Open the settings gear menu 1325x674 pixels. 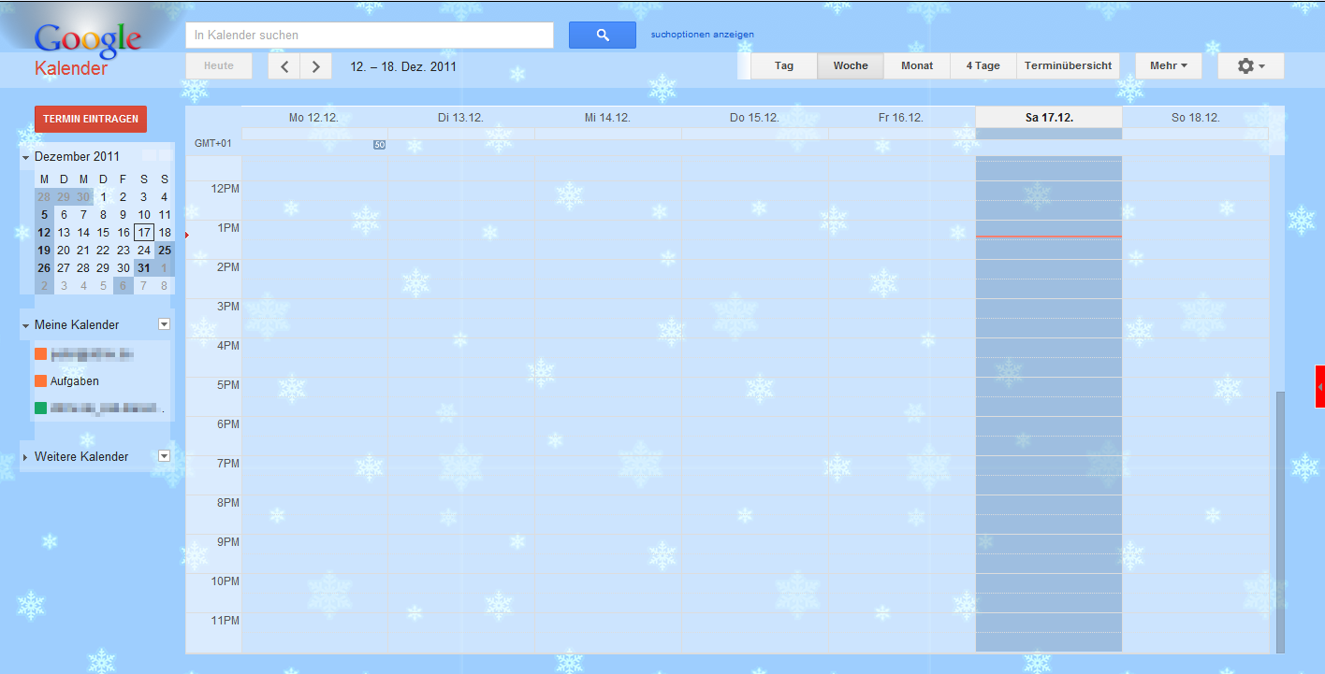click(1250, 66)
